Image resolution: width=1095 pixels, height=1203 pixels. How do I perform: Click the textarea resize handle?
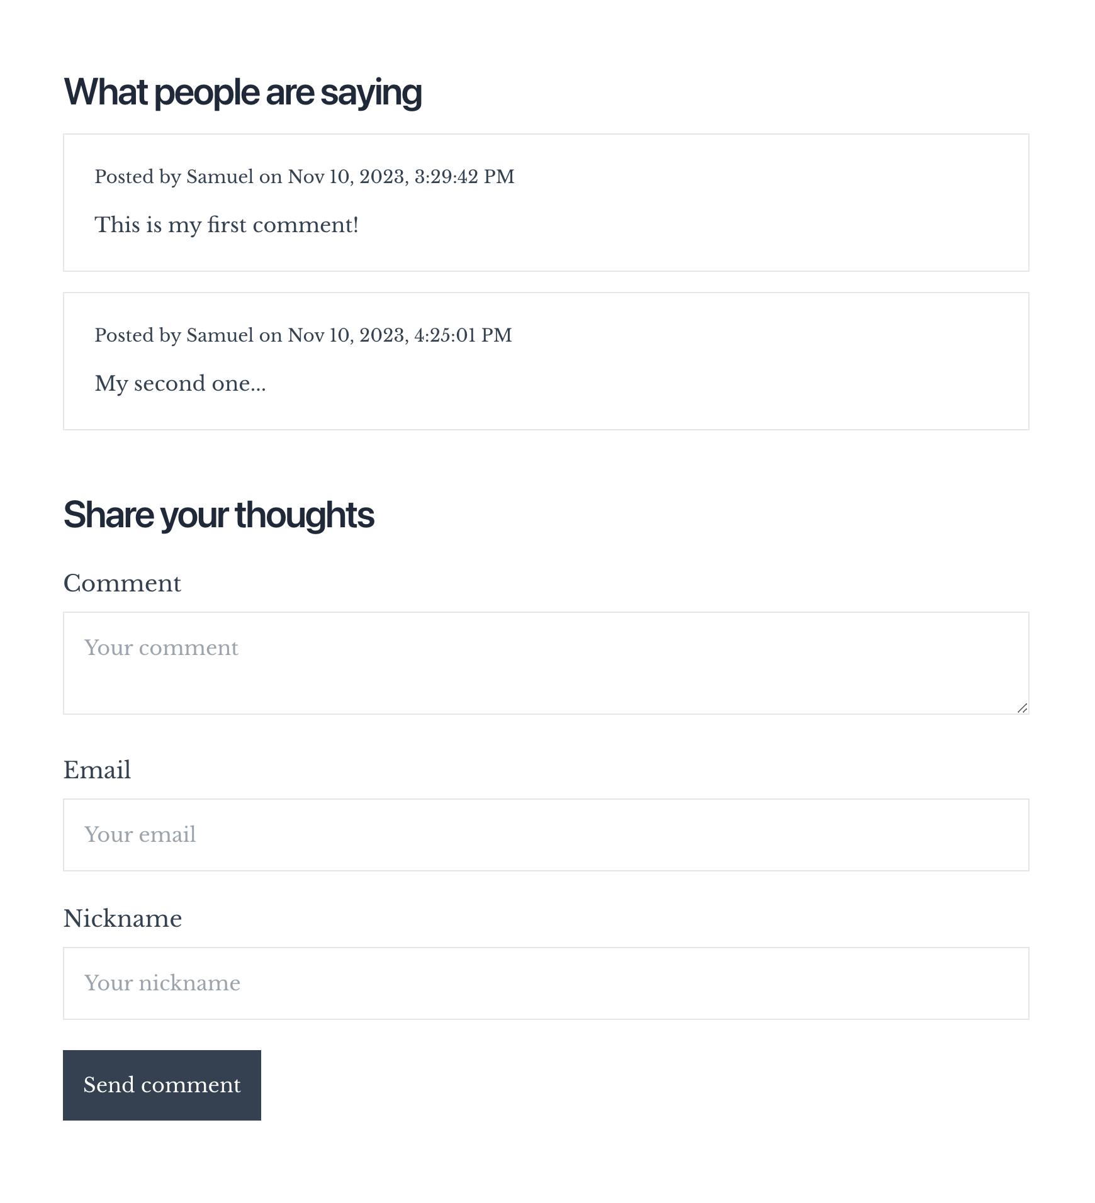(1023, 708)
